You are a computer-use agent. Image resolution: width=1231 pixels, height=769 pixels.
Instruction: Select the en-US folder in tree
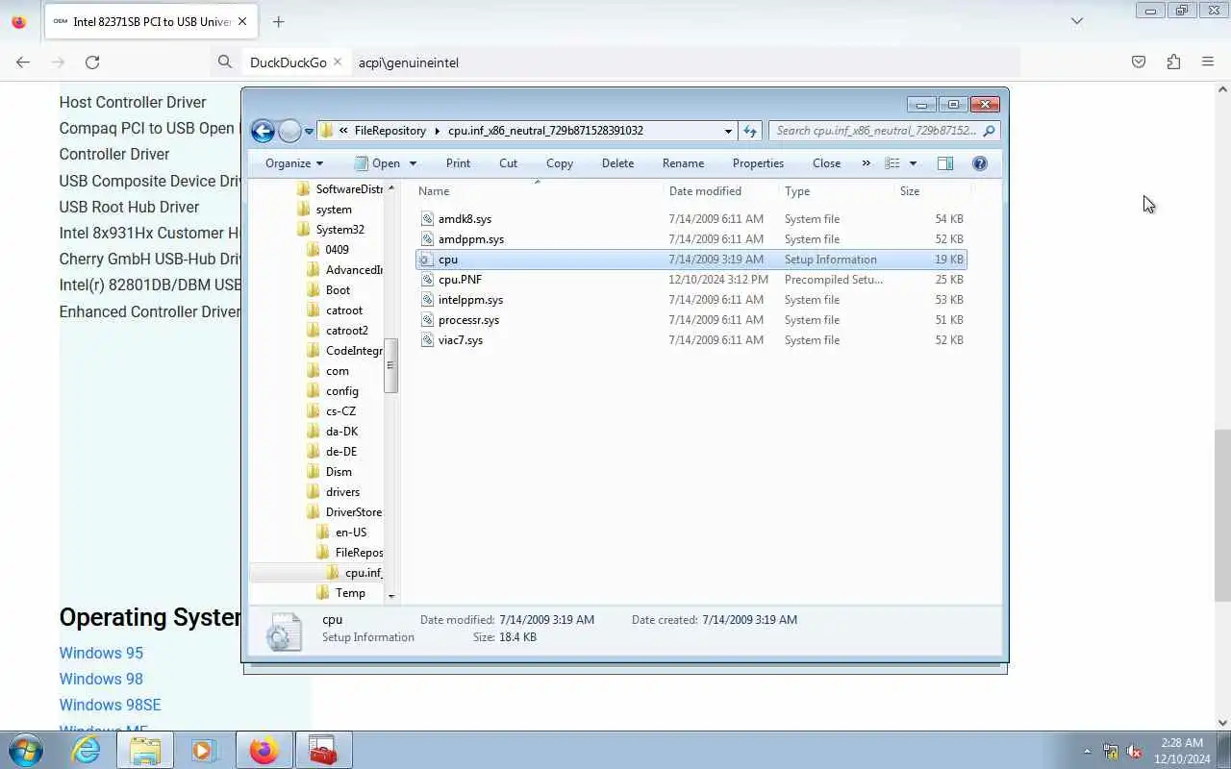click(350, 533)
